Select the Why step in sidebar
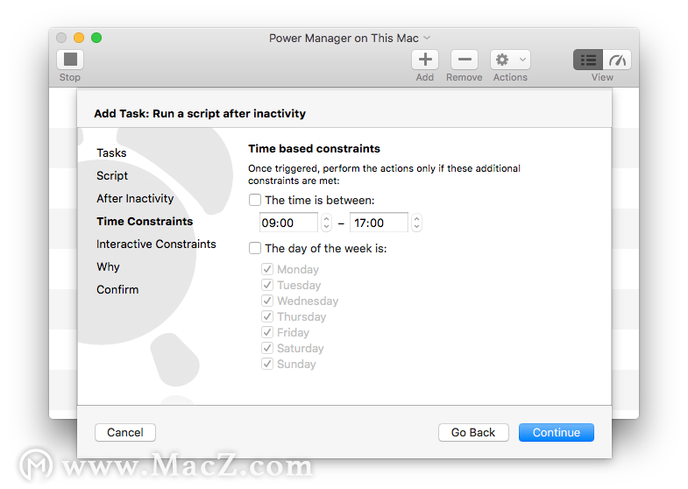Viewport: 688px width, 489px height. coord(108,266)
